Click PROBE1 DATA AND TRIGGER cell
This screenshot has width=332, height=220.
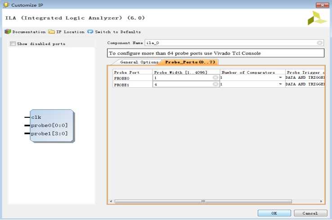305,84
